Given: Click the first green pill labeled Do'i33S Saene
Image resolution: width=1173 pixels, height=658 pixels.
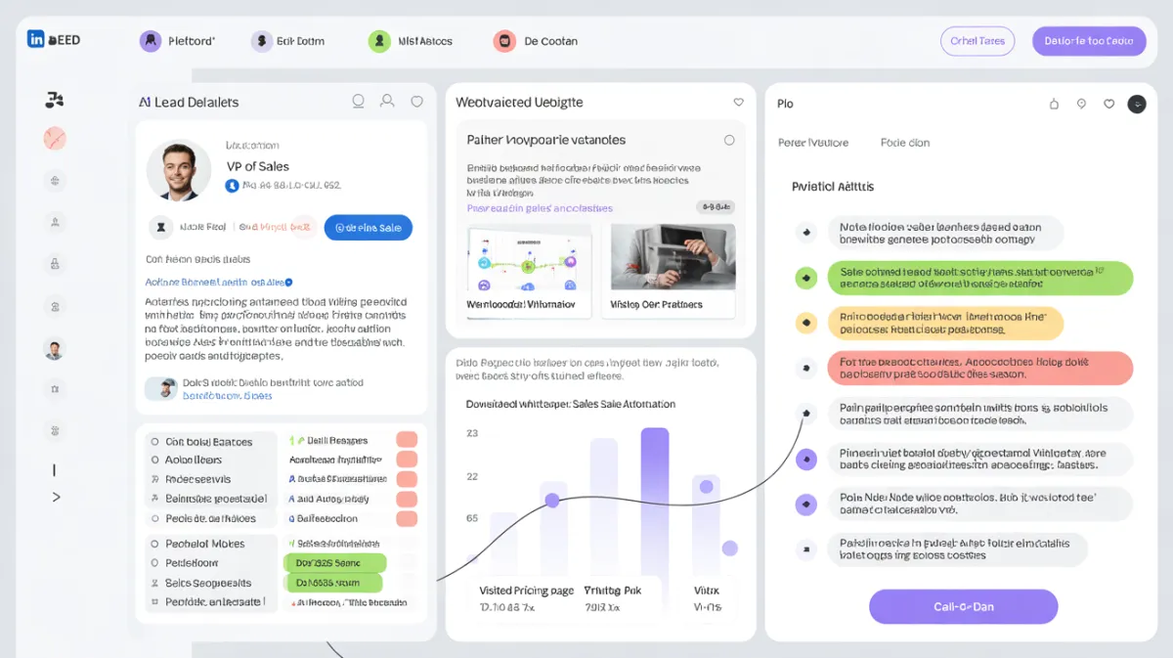Looking at the screenshot, I should [334, 563].
